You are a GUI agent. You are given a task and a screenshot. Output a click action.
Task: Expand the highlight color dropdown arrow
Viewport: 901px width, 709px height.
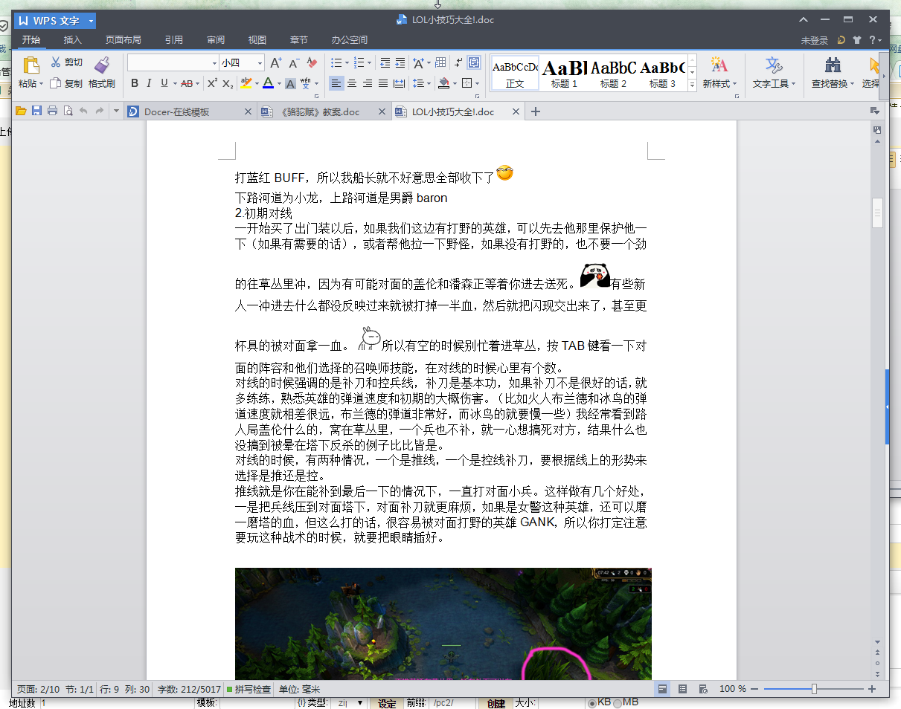[x=257, y=83]
